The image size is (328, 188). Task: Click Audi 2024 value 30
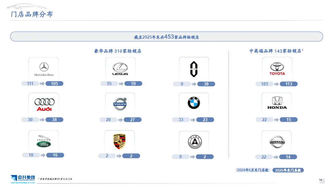coord(30,120)
